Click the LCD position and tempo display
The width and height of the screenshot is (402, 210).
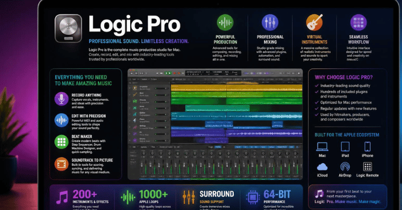click(213, 73)
